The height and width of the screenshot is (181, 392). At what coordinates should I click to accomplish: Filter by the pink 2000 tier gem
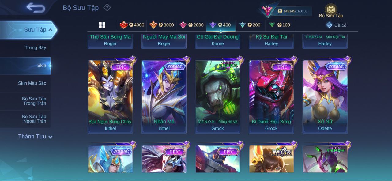pos(191,25)
